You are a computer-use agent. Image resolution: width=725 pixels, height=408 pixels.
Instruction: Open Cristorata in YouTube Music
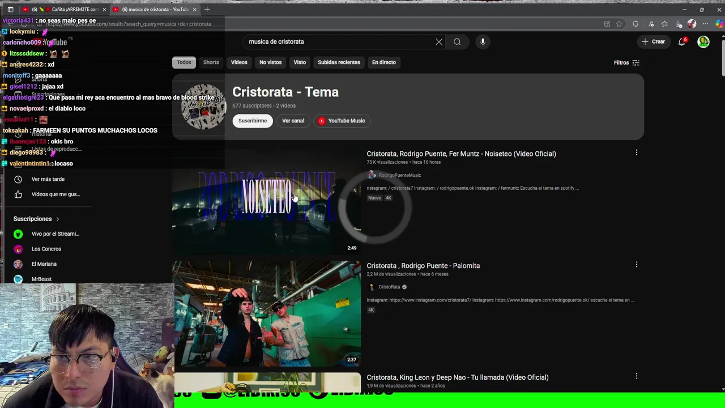(342, 121)
